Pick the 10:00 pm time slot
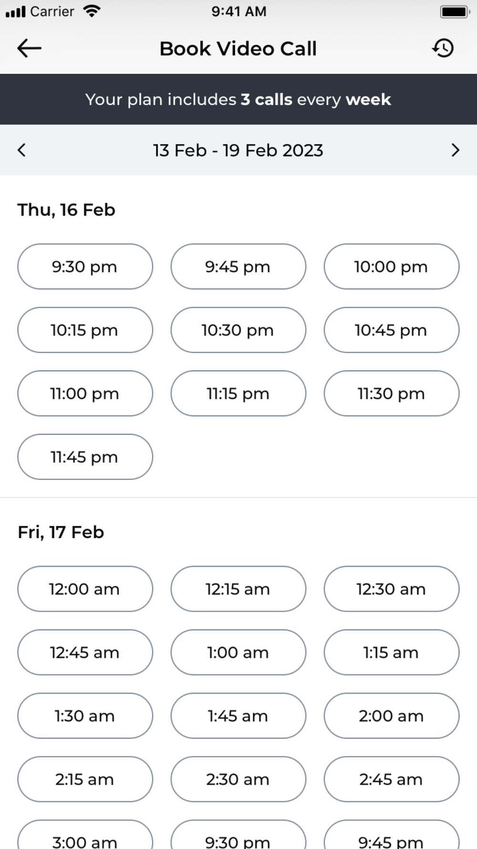Screen dimensions: 477x849 [x=392, y=266]
